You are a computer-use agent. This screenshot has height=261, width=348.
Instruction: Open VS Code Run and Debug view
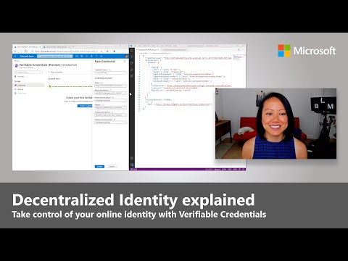pos(132,70)
